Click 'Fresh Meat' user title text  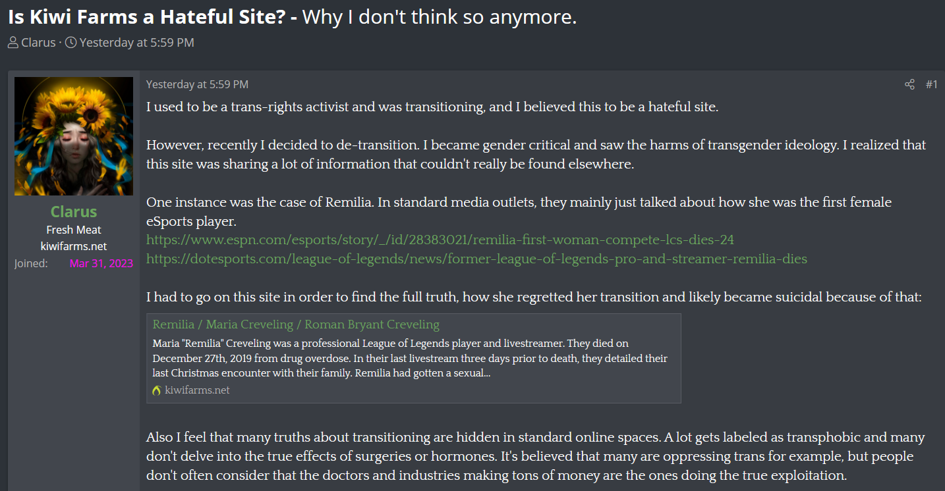pyautogui.click(x=74, y=230)
